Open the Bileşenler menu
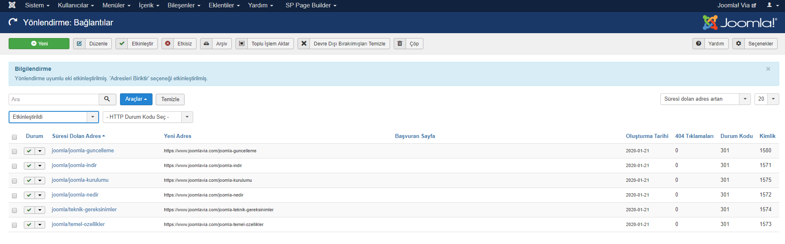The image size is (785, 244). point(184,5)
